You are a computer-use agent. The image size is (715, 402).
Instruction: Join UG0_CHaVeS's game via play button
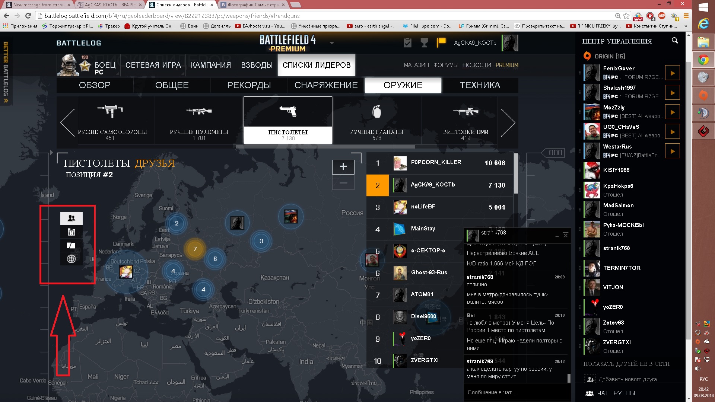672,131
